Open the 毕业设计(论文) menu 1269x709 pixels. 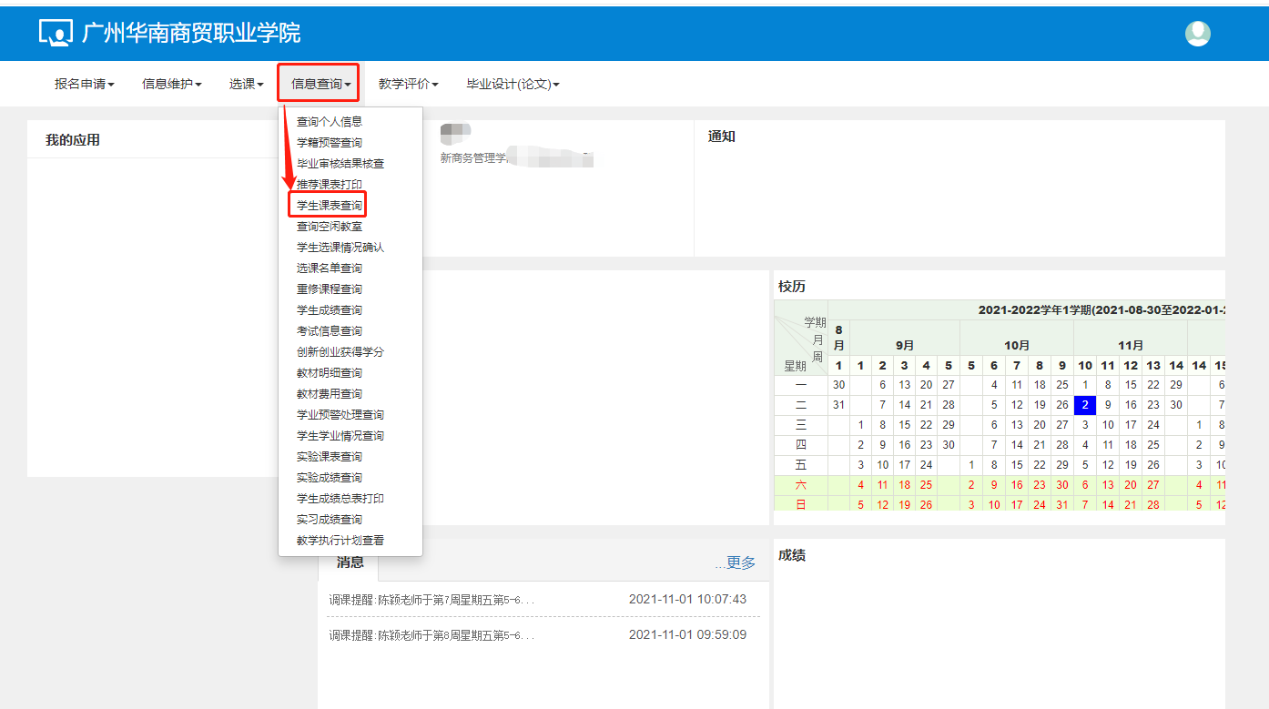(x=513, y=84)
